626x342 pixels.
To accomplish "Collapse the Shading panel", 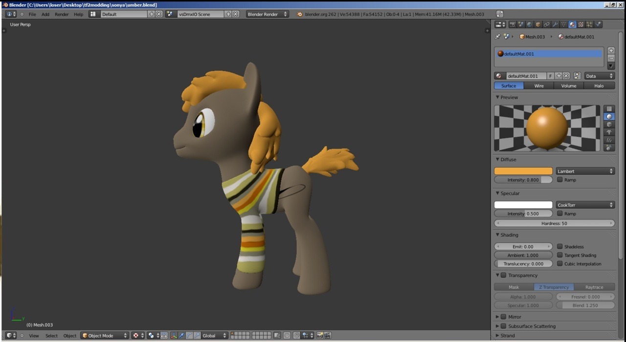I will click(498, 235).
